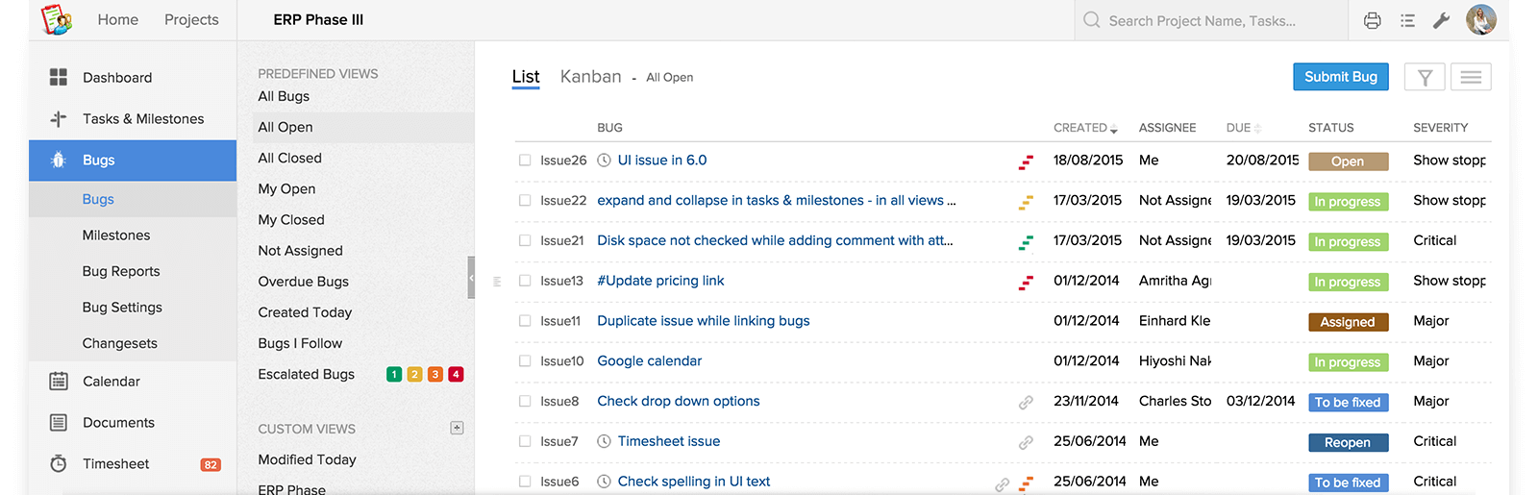Screen dimensions: 1538x495
Task: Click the printer icon in top bar
Action: coord(1372,20)
